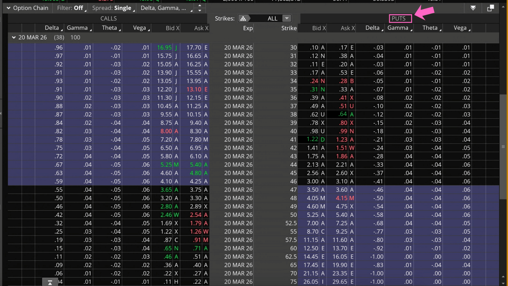Click the layout stepper up arrow

(200, 5)
